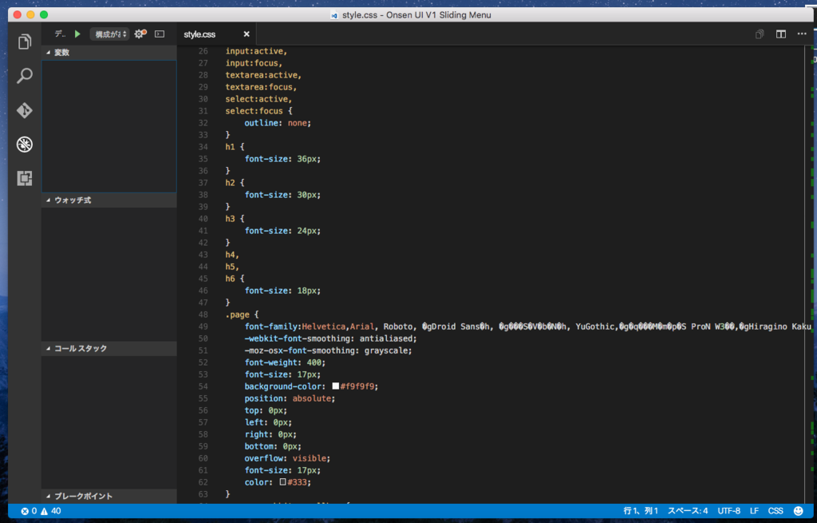The image size is (817, 523).
Task: Click 'overflow: visible;' line
Action: tap(287, 458)
